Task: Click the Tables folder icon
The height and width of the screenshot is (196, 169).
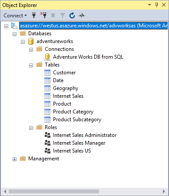Action: [x=39, y=65]
